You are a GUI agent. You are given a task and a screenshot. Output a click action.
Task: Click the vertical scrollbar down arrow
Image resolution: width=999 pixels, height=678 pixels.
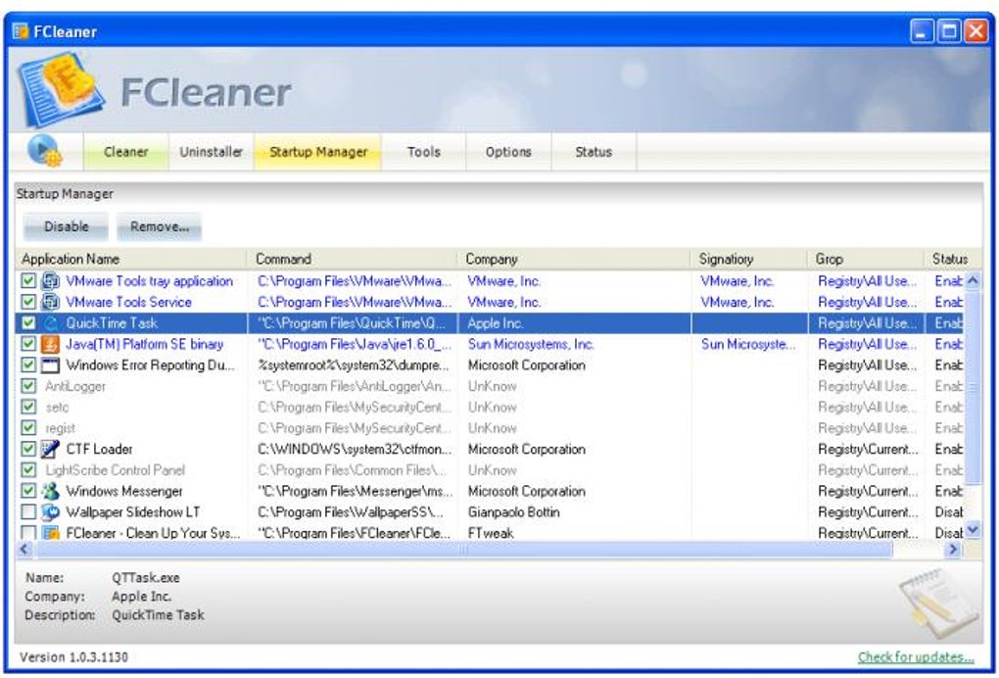pos(973,529)
